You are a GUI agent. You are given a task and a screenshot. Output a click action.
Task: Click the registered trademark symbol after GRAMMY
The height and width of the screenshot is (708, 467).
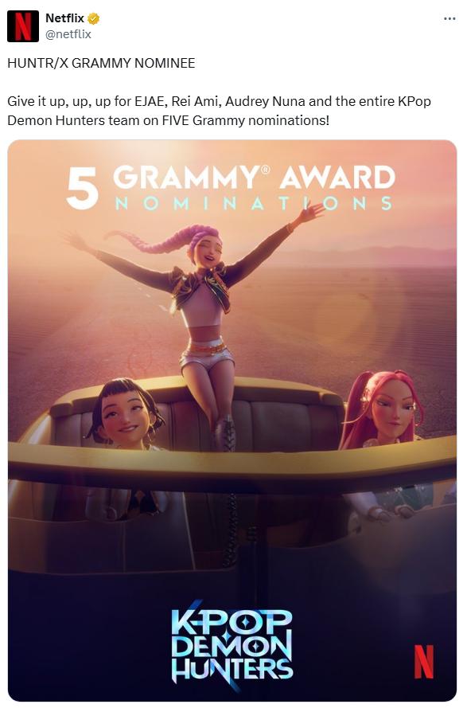(265, 170)
